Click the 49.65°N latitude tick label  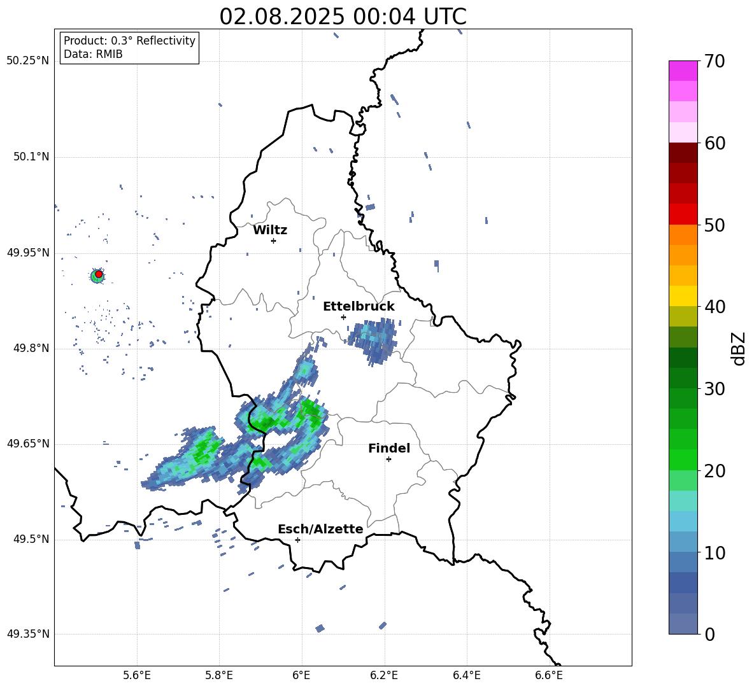27,444
